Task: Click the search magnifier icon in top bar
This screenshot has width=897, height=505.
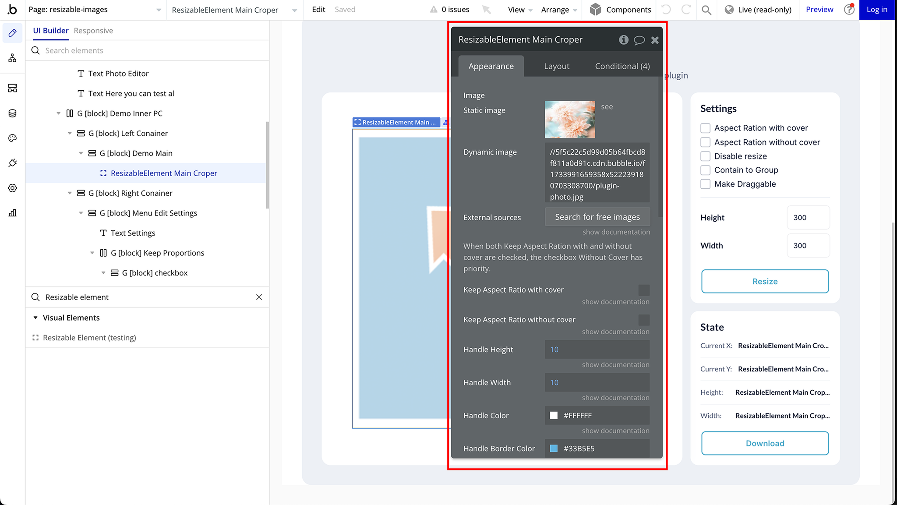Action: click(x=706, y=10)
